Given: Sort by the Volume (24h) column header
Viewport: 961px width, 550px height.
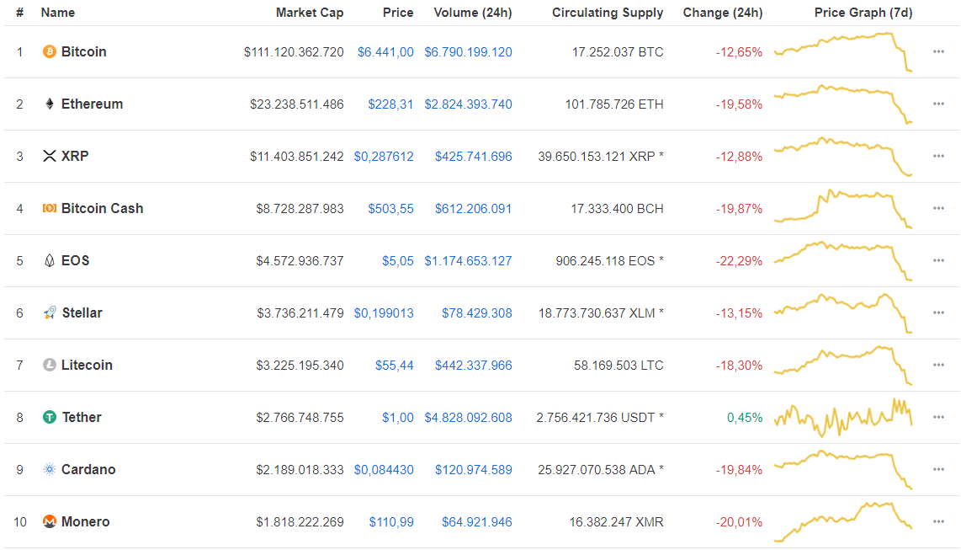Looking at the screenshot, I should [x=473, y=13].
